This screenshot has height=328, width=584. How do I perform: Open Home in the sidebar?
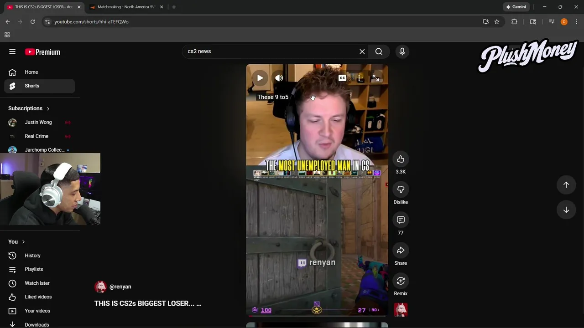tap(40, 72)
